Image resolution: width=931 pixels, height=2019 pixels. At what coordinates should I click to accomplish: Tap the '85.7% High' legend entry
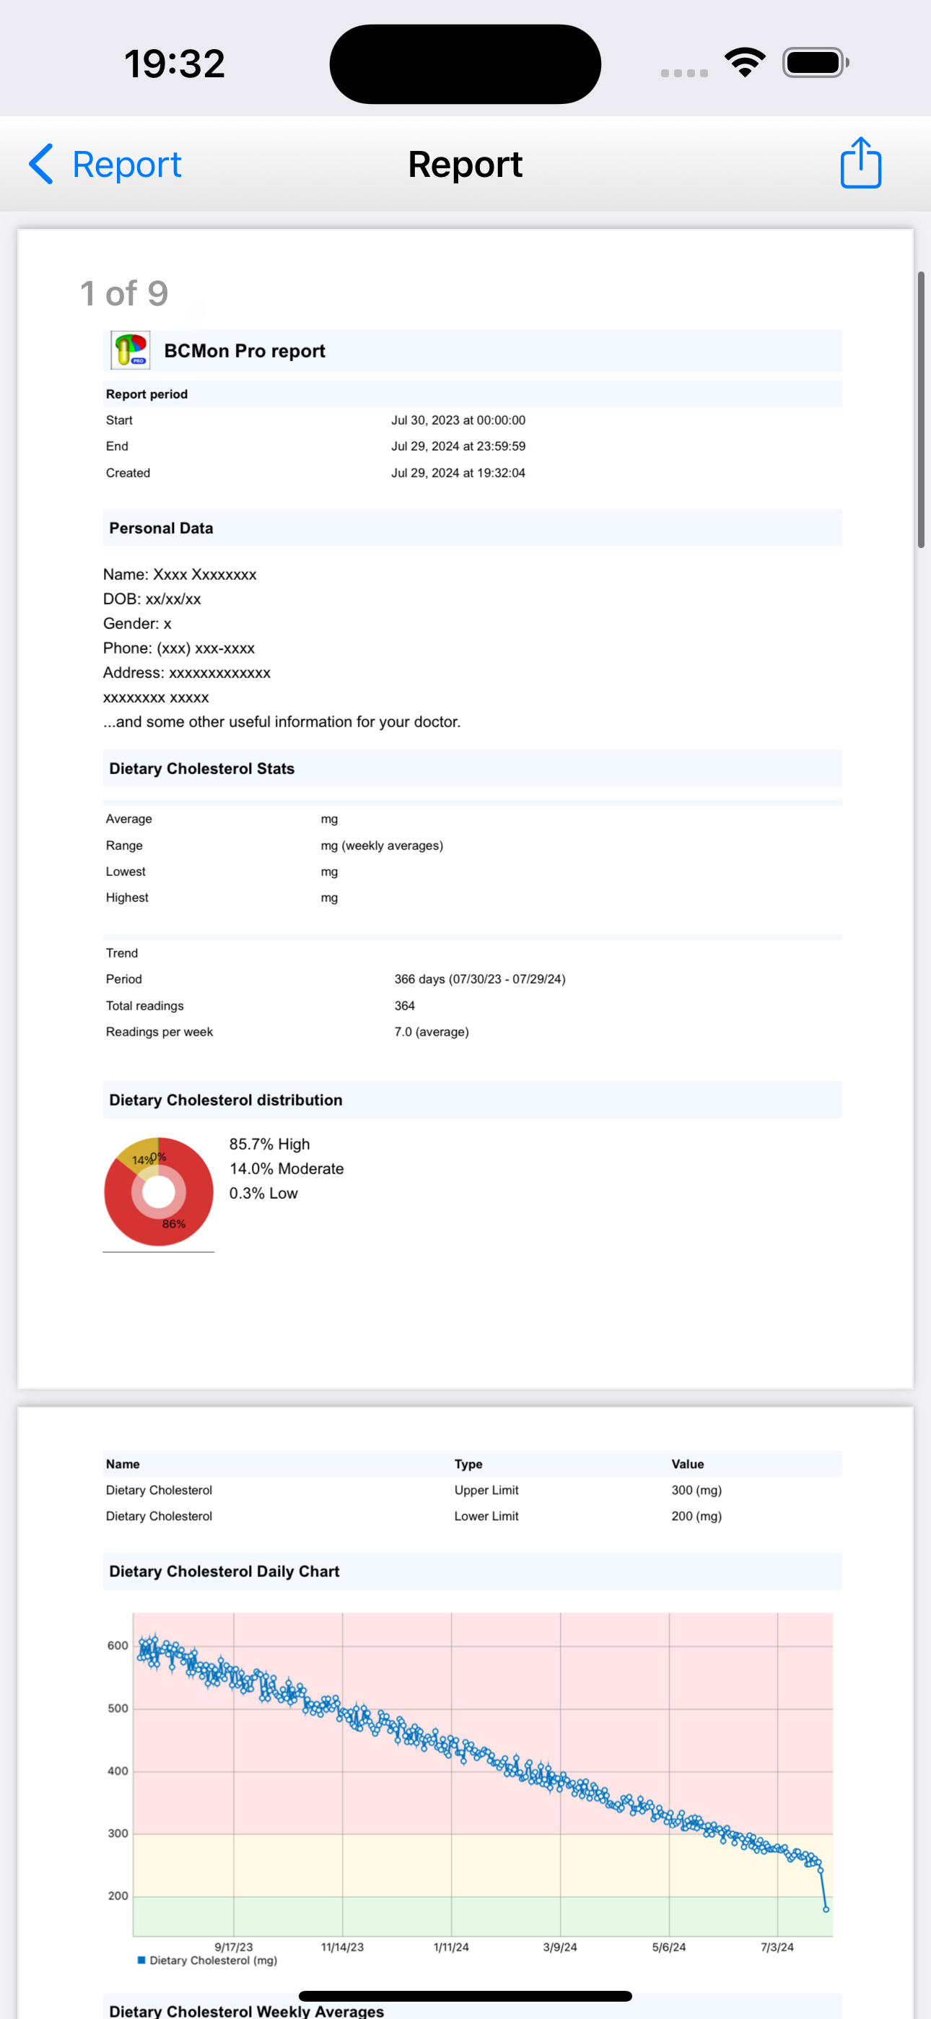click(270, 1145)
